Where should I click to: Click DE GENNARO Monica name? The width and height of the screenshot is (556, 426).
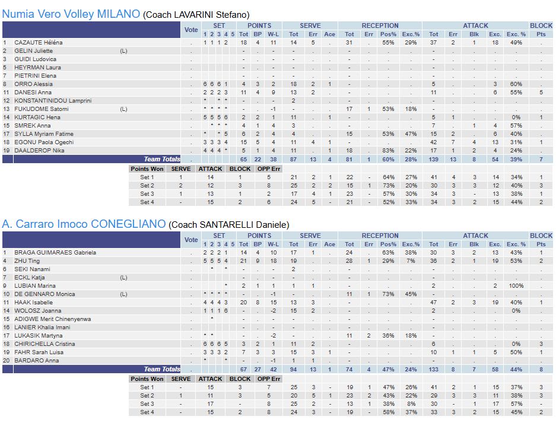click(45, 294)
